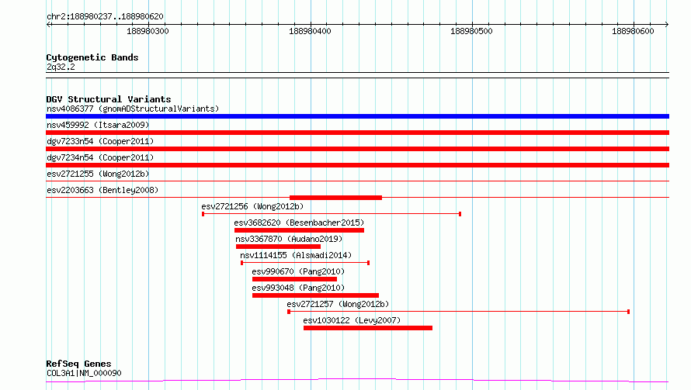Click the esv3682620 (Besenbacher2015) label

click(299, 223)
